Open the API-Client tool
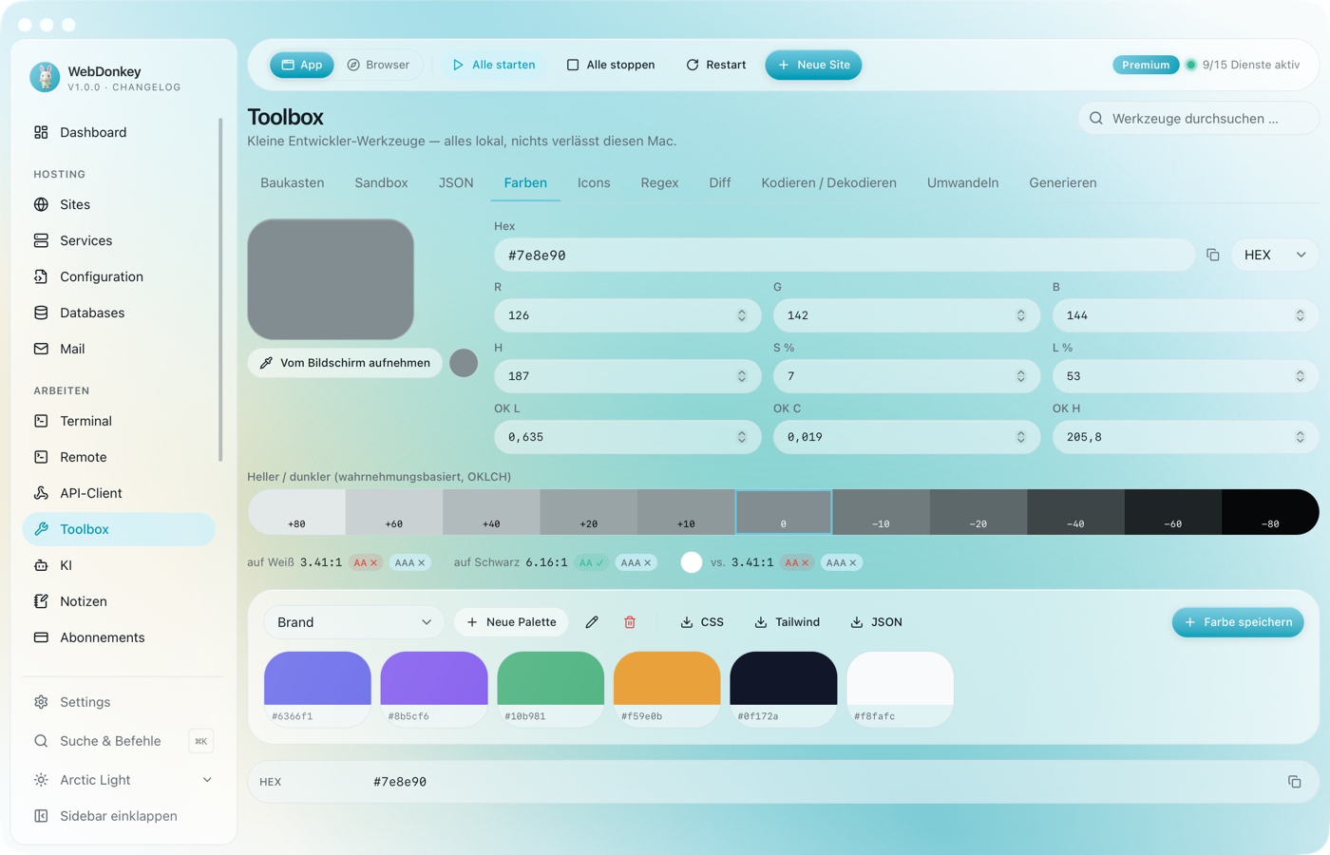 pyautogui.click(x=119, y=493)
